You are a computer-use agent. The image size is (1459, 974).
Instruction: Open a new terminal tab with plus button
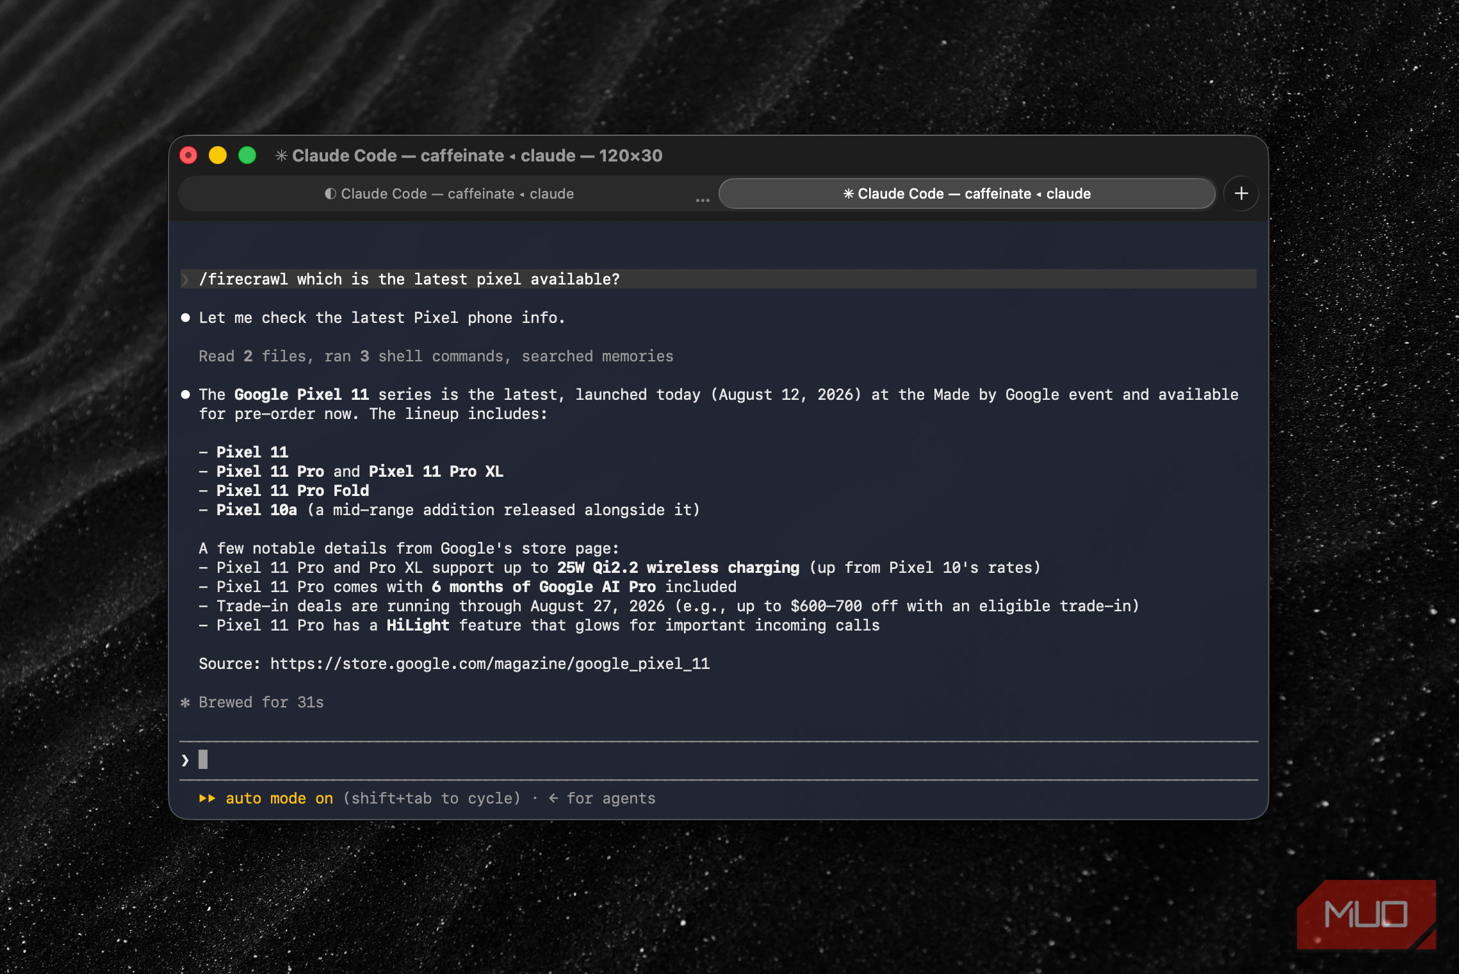[1241, 194]
